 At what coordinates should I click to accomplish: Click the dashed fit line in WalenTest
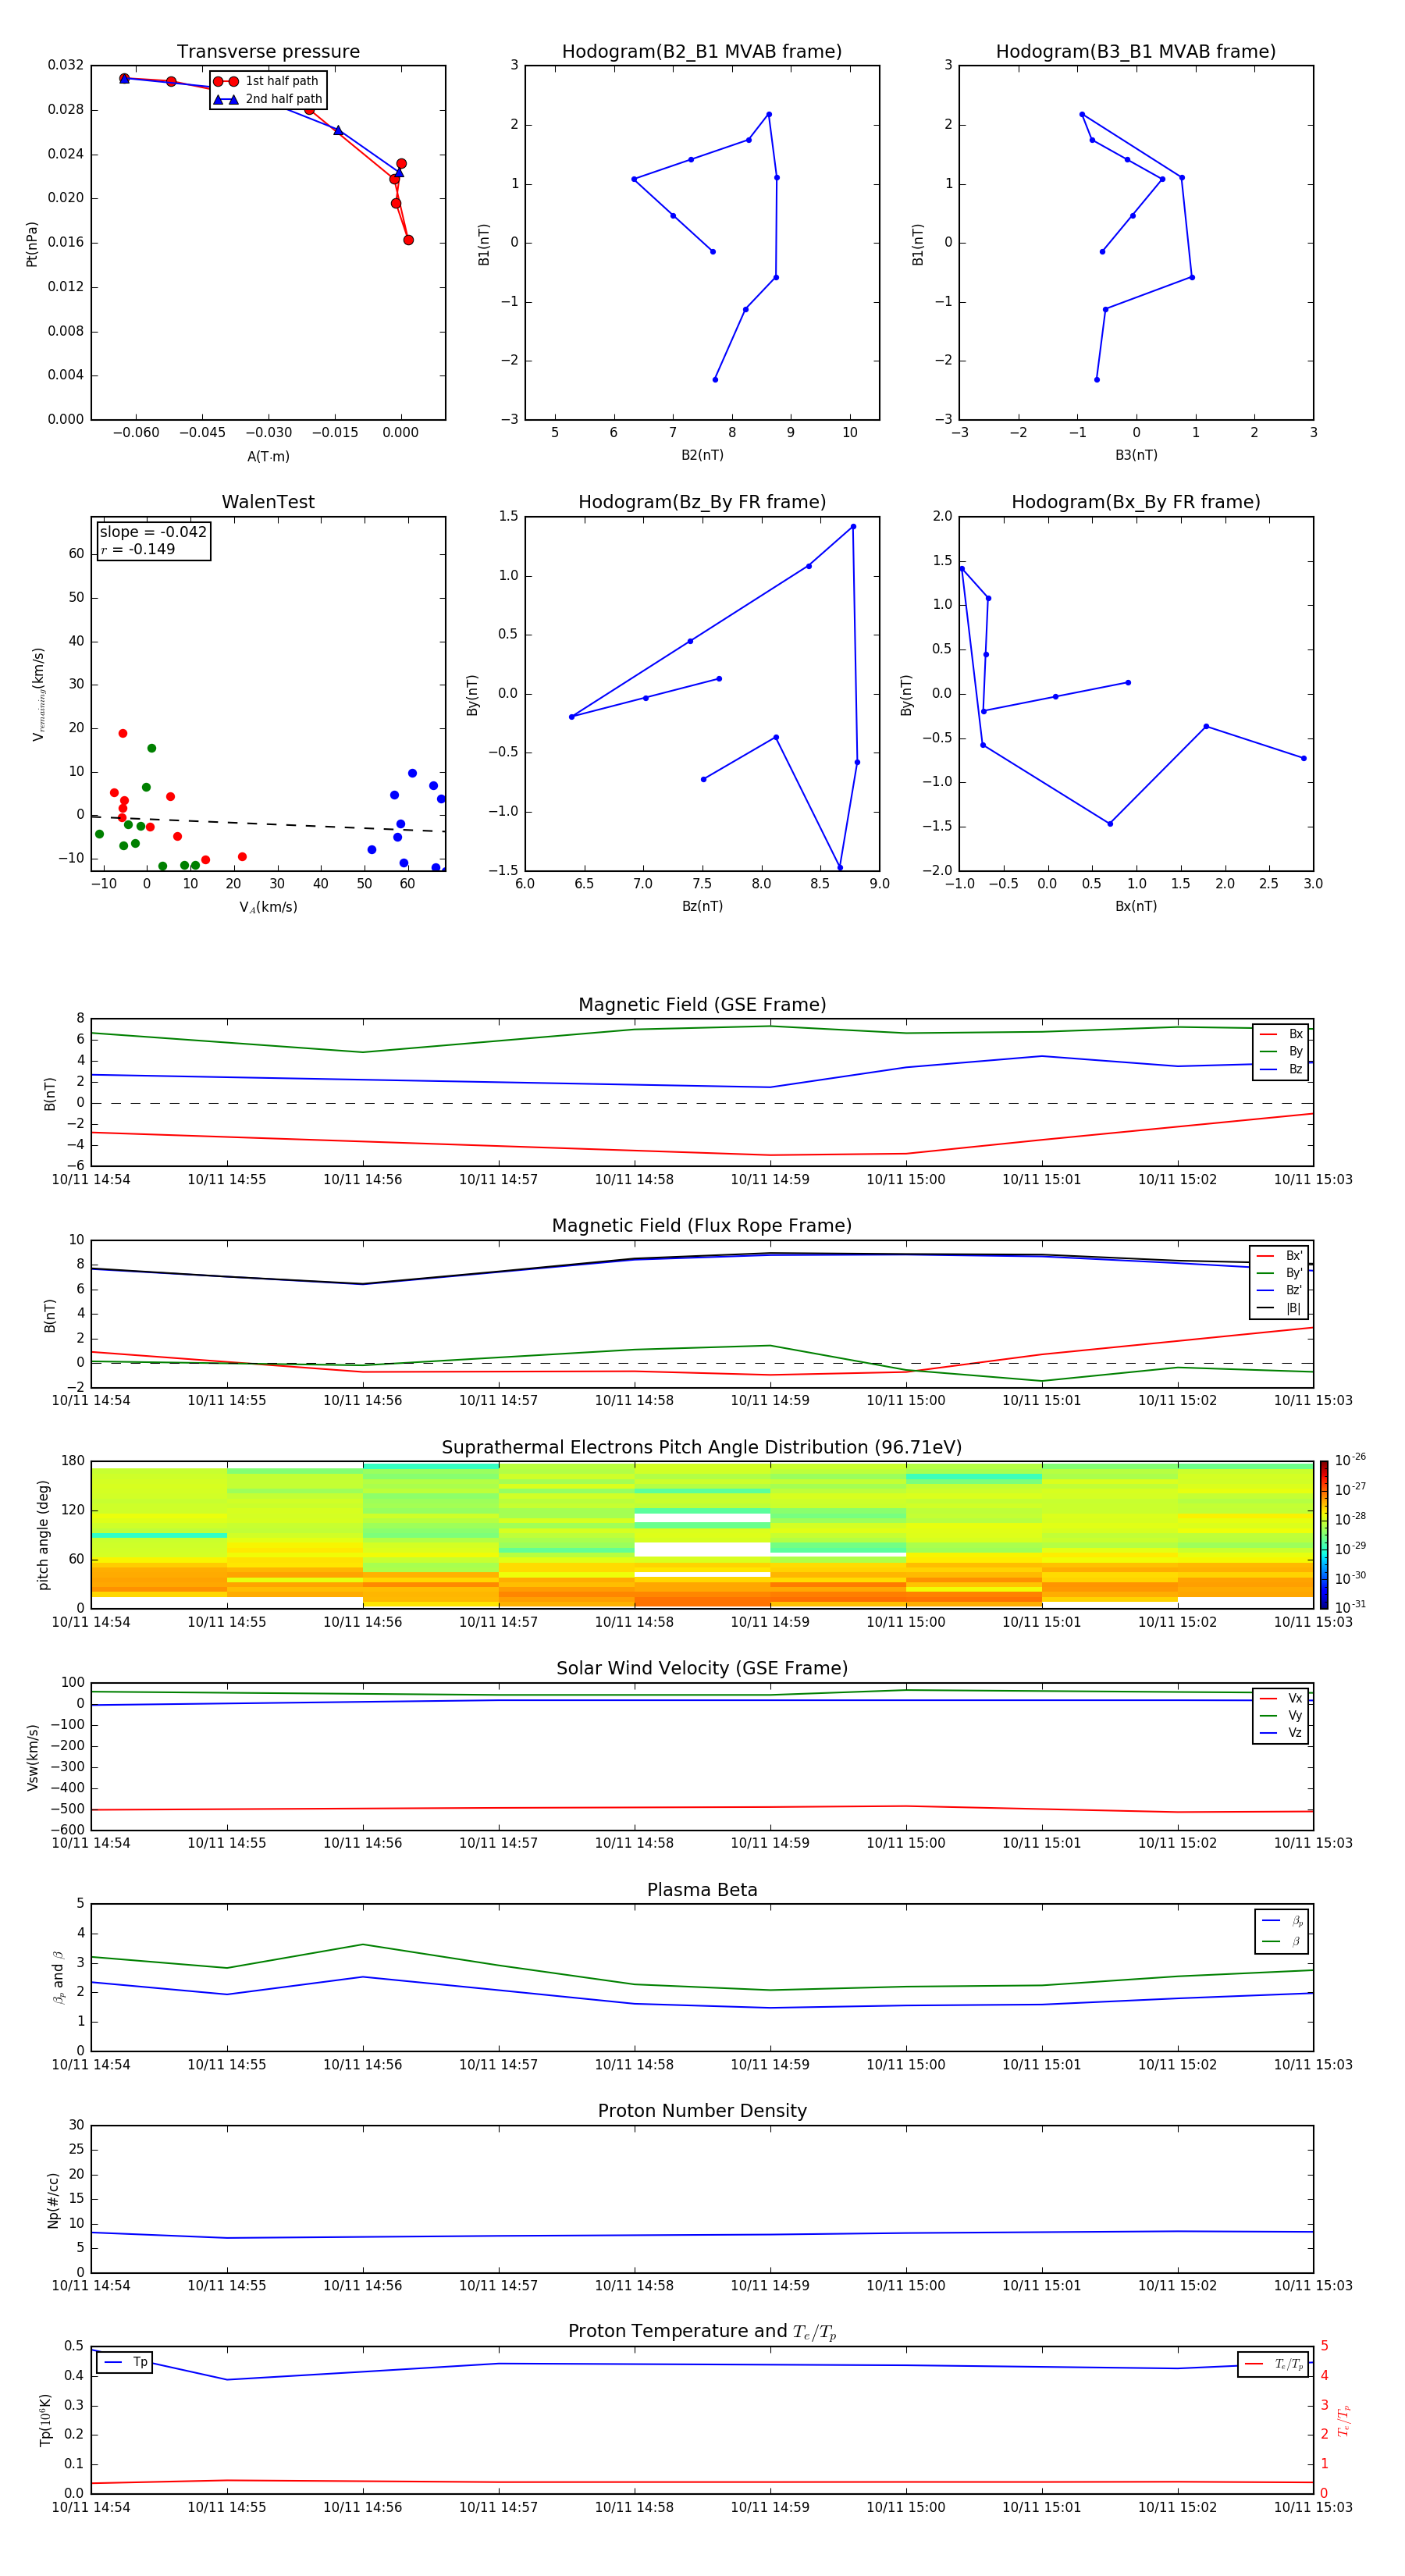[268, 824]
